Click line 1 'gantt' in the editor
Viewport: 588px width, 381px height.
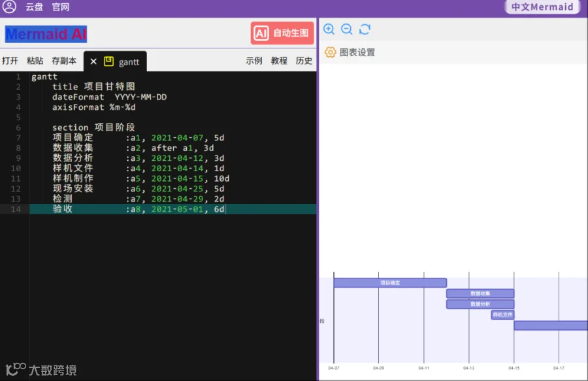point(44,76)
